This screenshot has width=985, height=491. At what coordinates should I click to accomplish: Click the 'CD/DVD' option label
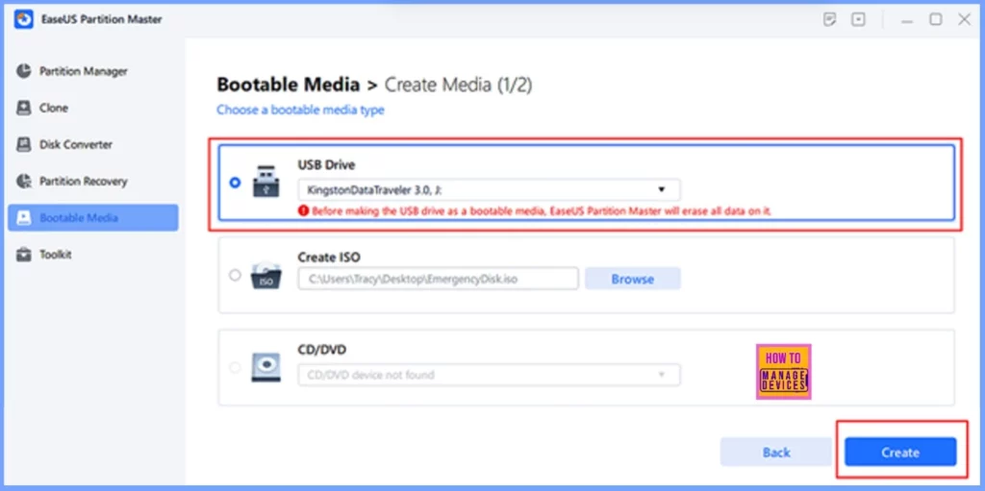[321, 350]
